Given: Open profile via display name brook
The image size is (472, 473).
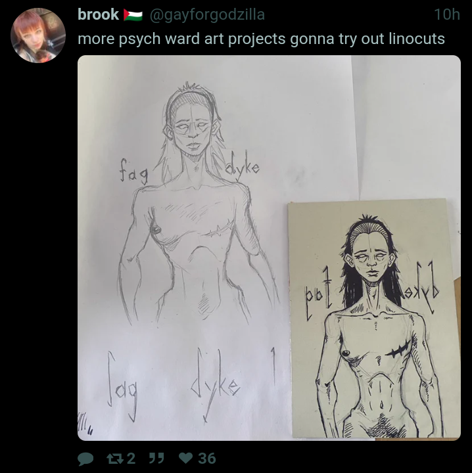Looking at the screenshot, I should tap(99, 14).
